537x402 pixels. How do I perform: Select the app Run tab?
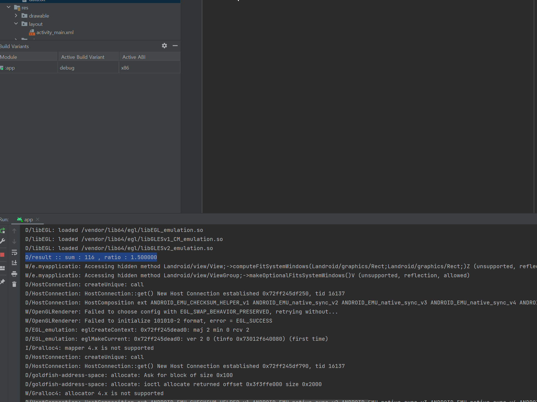click(28, 219)
